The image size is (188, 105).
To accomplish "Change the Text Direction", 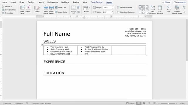I will coord(153,10).
